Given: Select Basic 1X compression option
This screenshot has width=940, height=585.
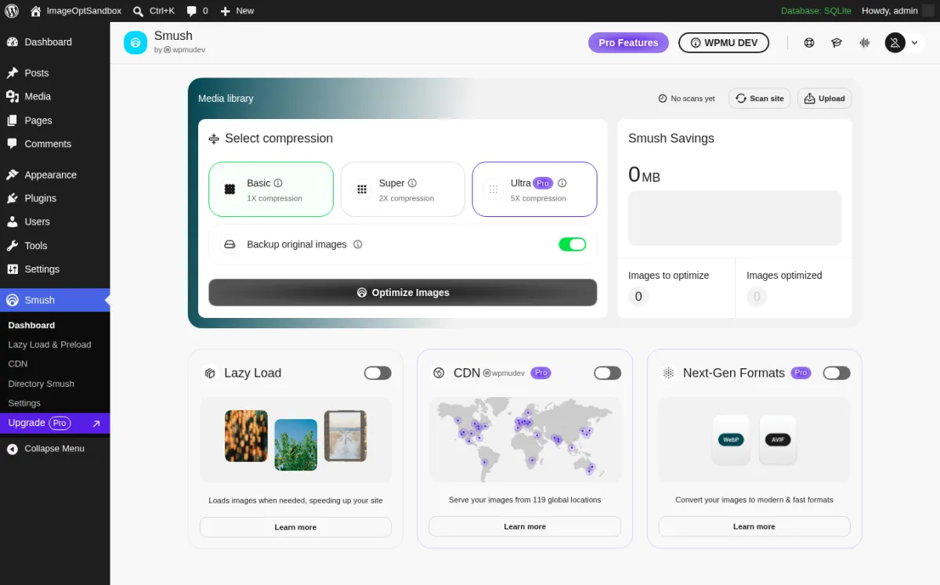Looking at the screenshot, I should click(271, 190).
